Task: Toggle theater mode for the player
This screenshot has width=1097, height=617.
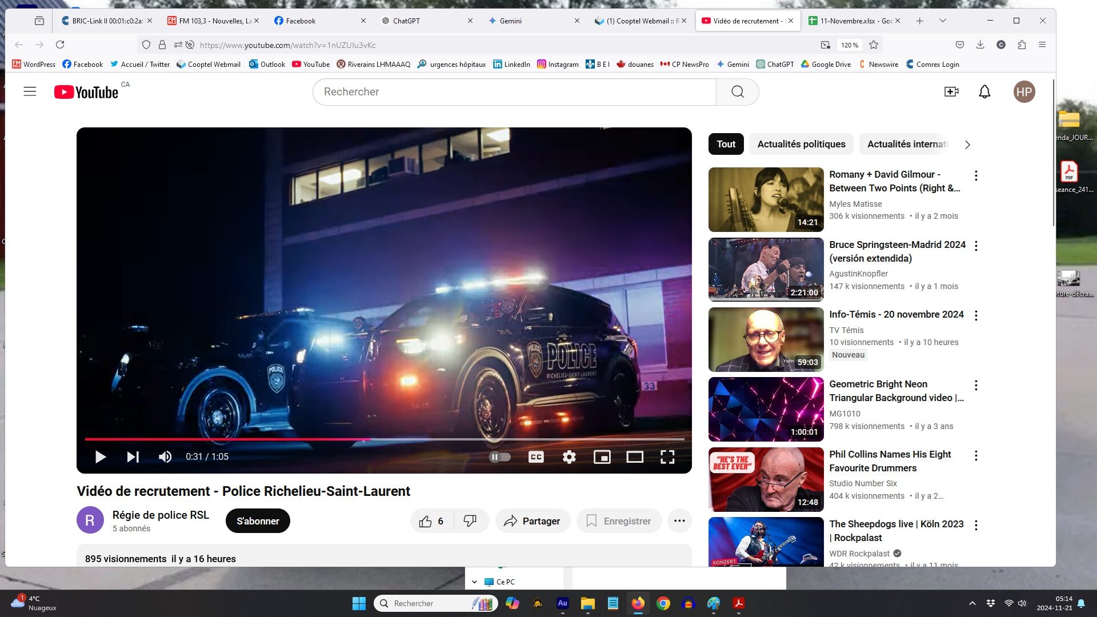Action: point(635,456)
